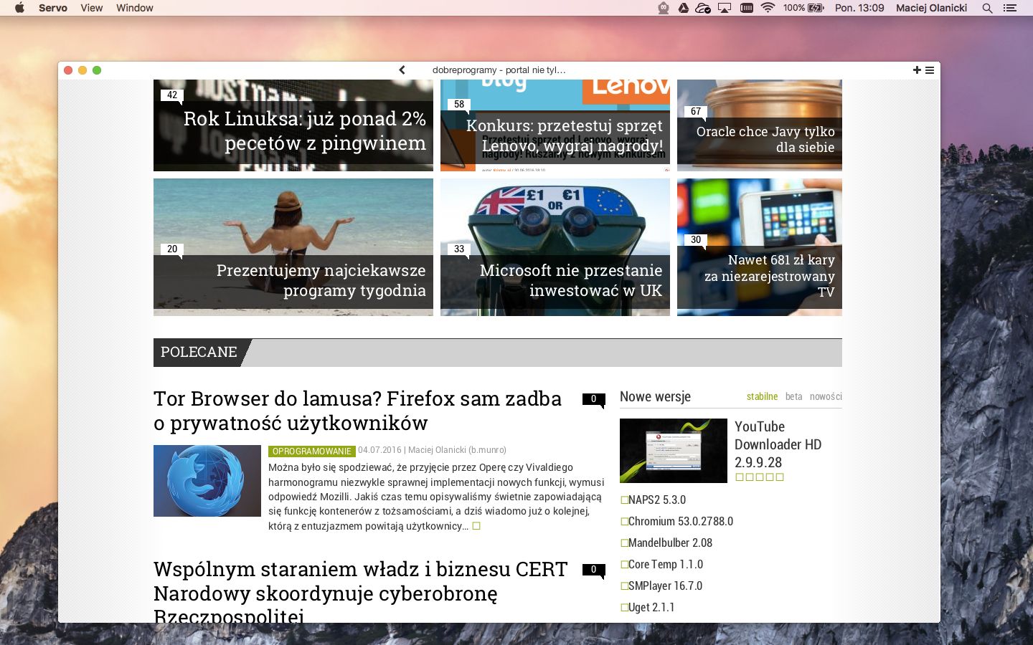
Task: Open the View menu
Action: click(x=92, y=8)
